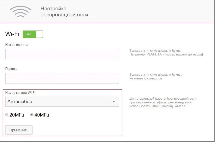The height and width of the screenshot is (142, 215).
Task: Click the Пароль field label
Action: pos(11,69)
